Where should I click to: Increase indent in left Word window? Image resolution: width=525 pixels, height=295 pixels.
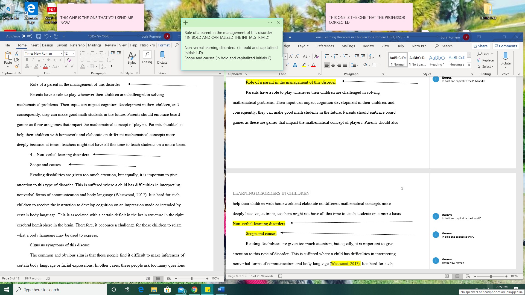[x=119, y=53]
